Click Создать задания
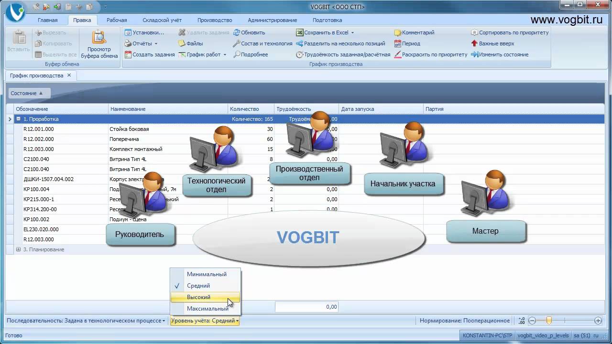The image size is (612, 344). tap(150, 54)
